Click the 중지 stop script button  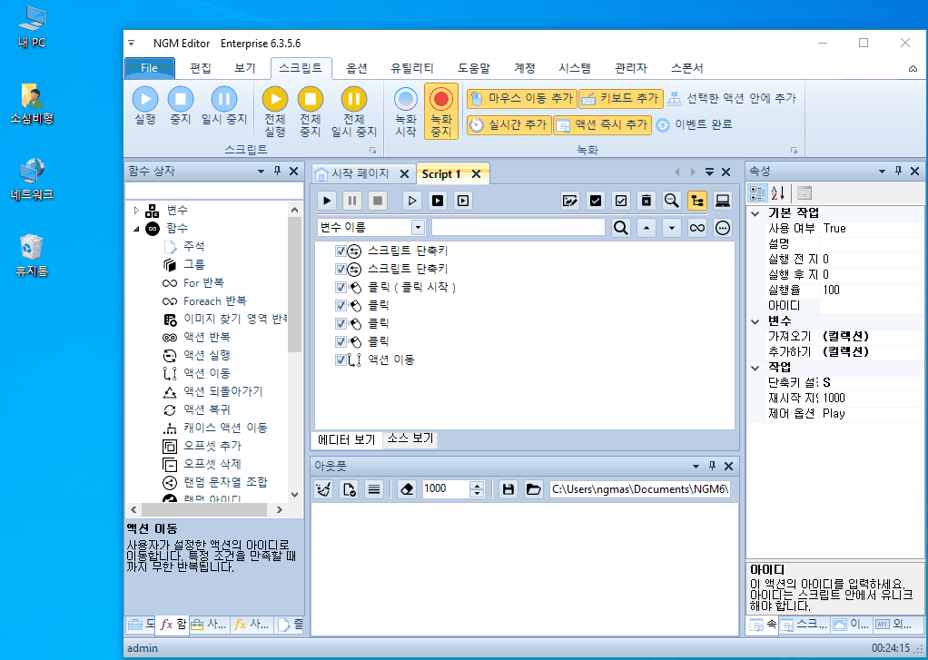(x=181, y=106)
